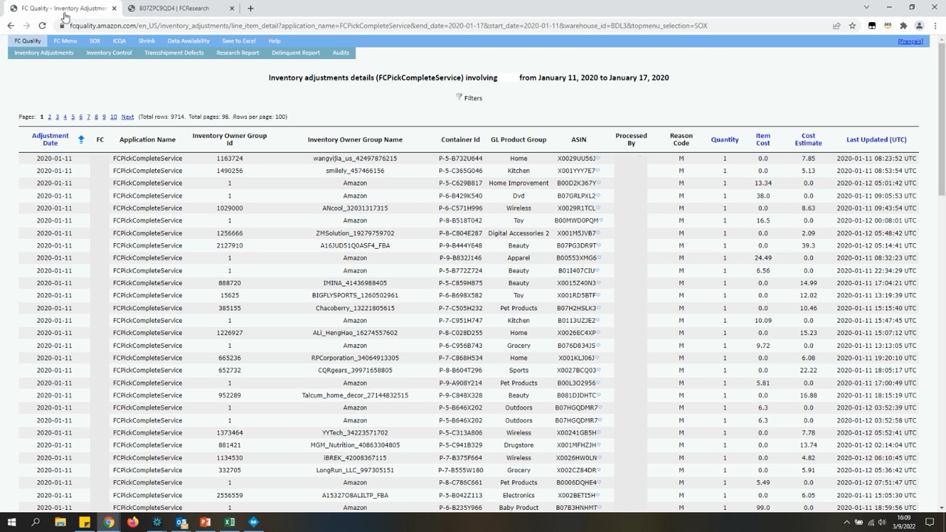Open PowerPoint from the taskbar
The image size is (946, 532).
tap(205, 522)
